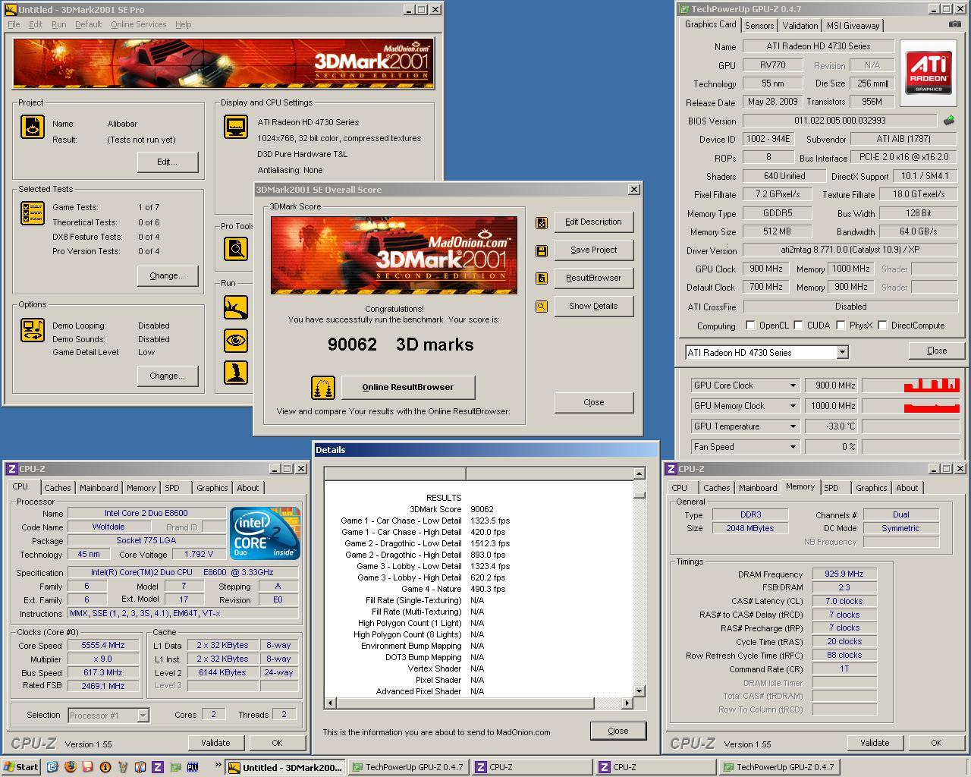971x777 pixels.
Task: Click the Save Project floppy icon
Action: pyautogui.click(x=542, y=250)
